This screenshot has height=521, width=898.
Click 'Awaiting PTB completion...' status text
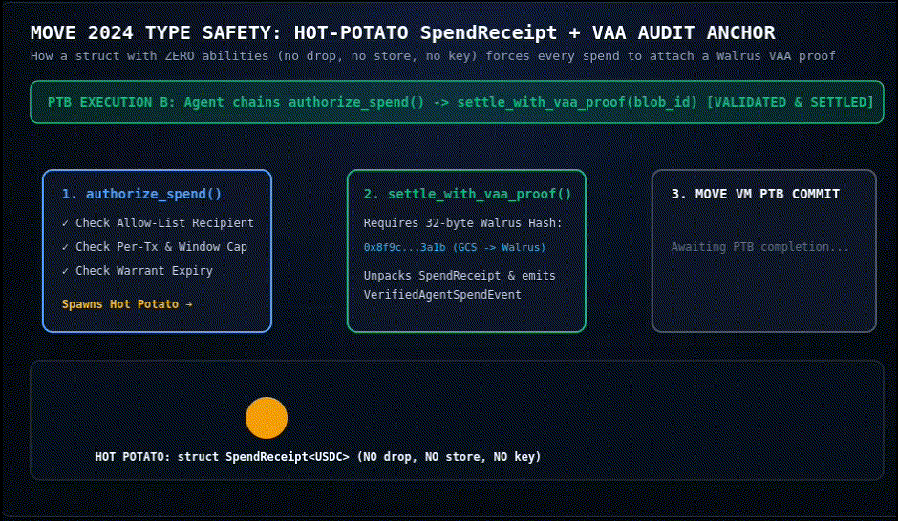(x=760, y=247)
